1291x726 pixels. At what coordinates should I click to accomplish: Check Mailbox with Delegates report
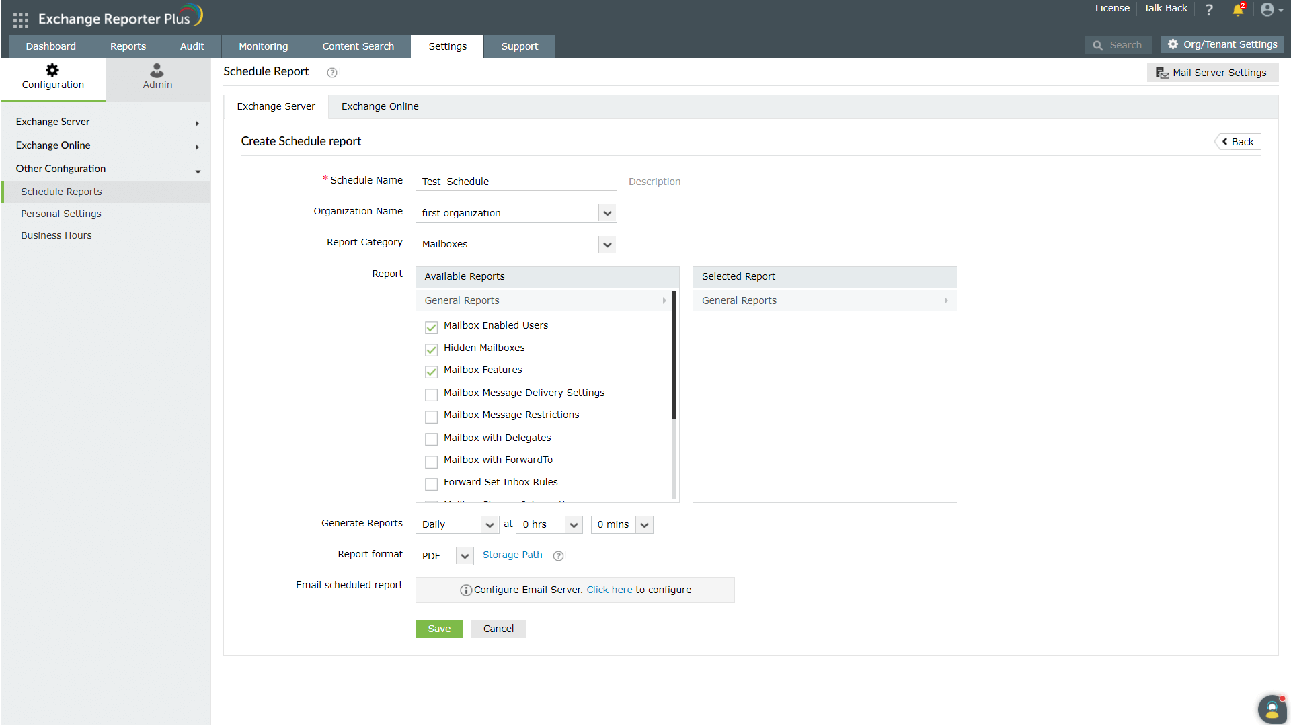[431, 439]
